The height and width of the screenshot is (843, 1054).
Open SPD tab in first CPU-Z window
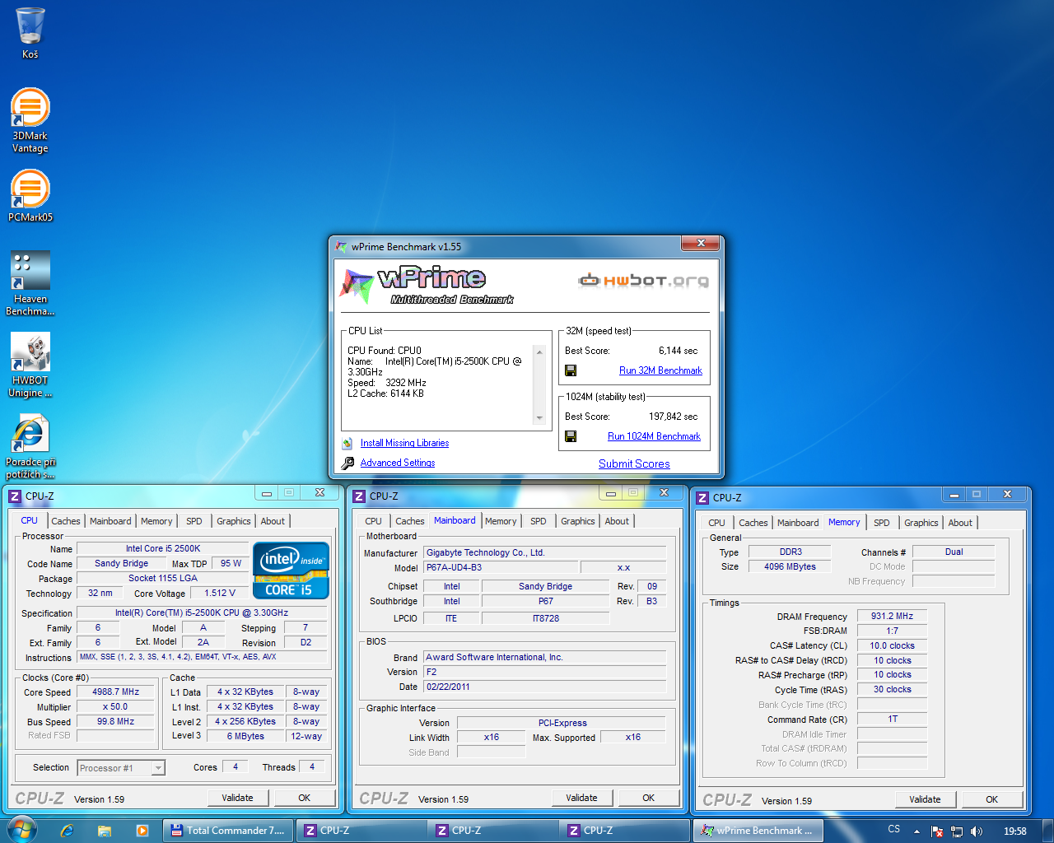pos(194,521)
